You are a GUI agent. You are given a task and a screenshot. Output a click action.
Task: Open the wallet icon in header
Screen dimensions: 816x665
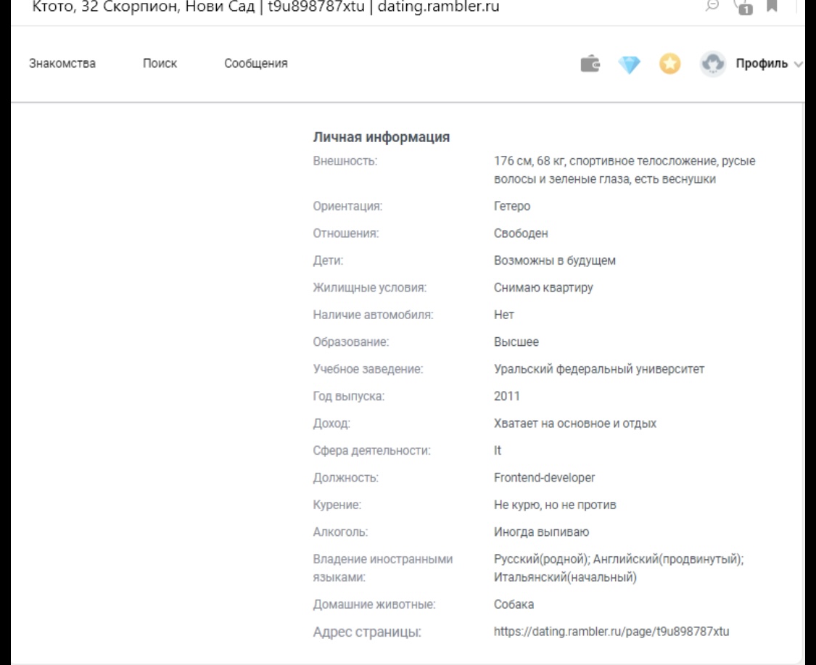(x=592, y=64)
